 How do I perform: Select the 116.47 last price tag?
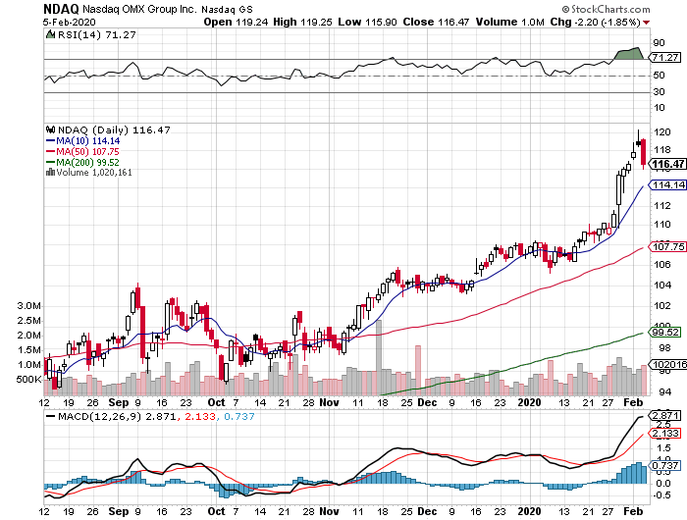point(667,164)
